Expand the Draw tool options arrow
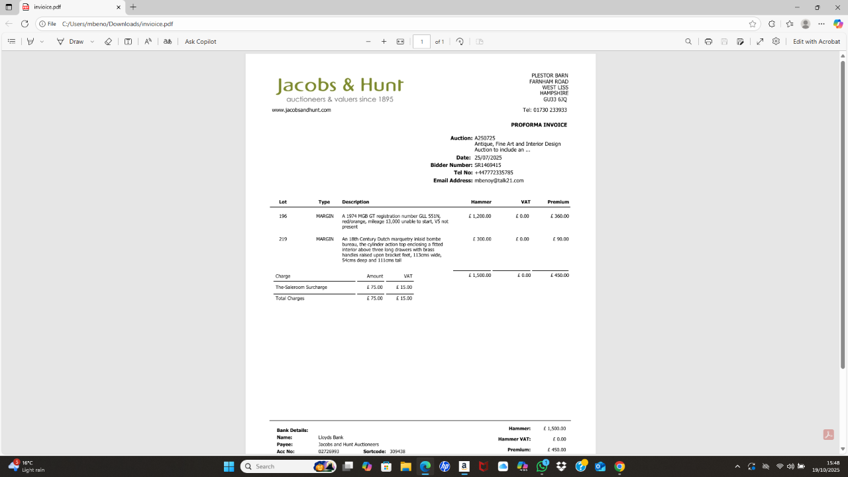The height and width of the screenshot is (477, 848). point(92,41)
